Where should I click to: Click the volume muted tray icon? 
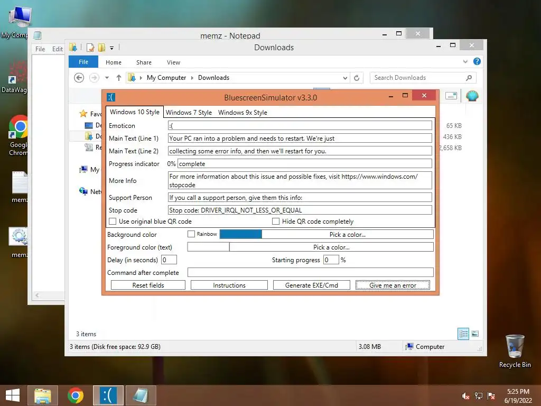pos(466,395)
